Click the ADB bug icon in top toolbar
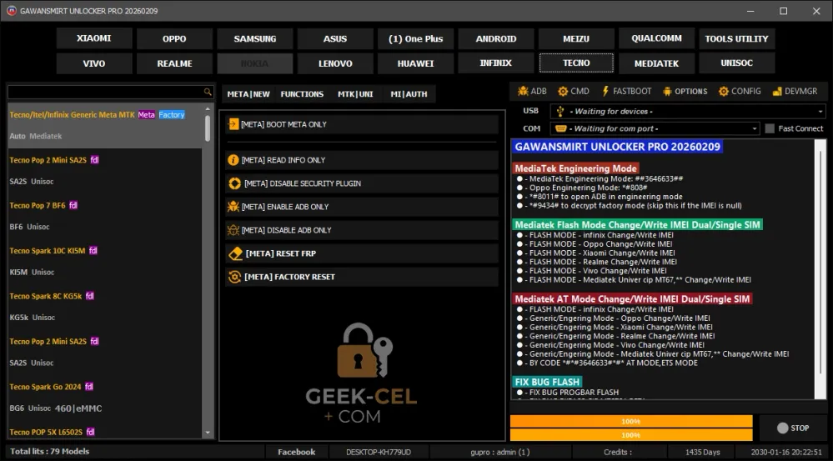The image size is (833, 461). [523, 92]
